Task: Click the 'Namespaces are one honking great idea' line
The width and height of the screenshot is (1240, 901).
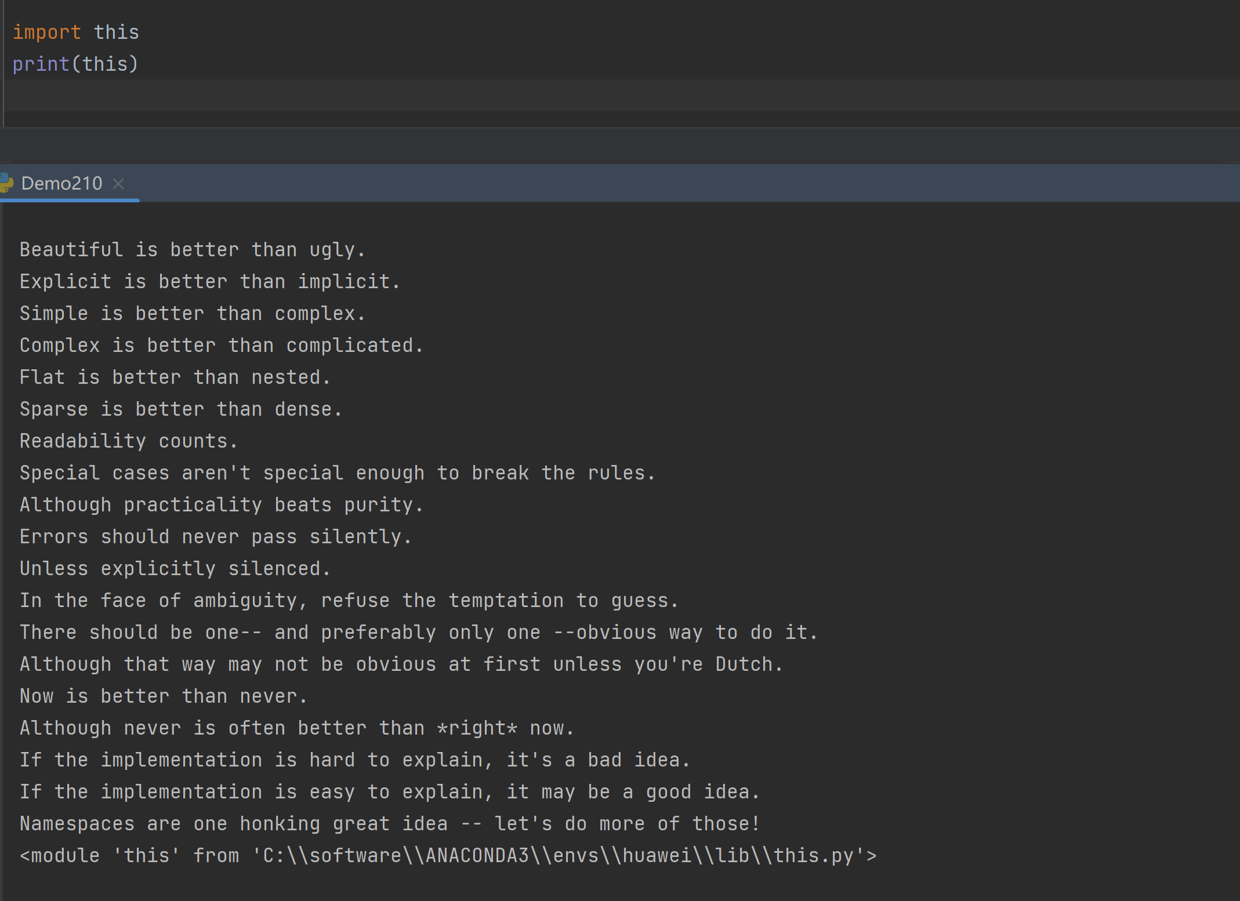Action: (389, 824)
